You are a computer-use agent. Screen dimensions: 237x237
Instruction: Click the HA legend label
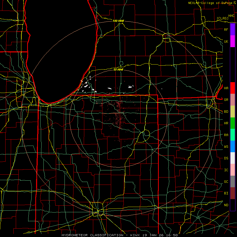(x=226, y=88)
